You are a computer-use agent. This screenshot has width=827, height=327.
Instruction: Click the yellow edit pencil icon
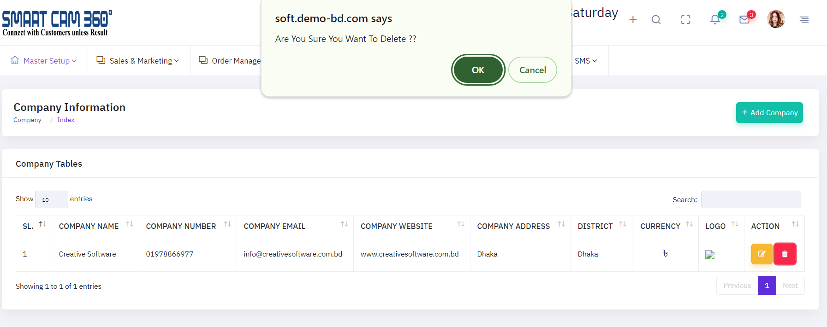point(762,254)
